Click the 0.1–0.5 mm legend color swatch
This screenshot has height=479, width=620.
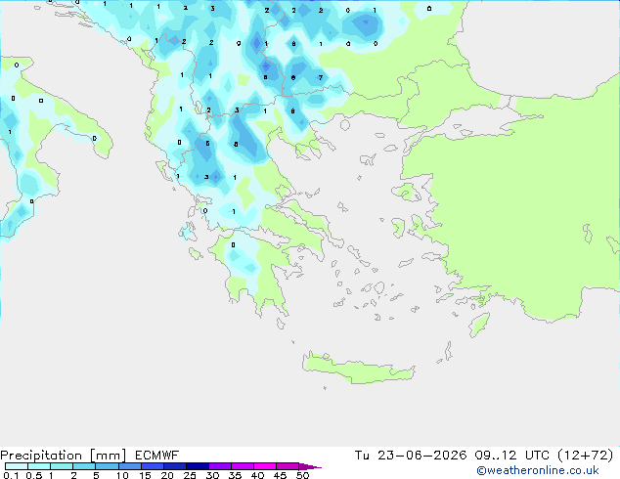(17, 466)
